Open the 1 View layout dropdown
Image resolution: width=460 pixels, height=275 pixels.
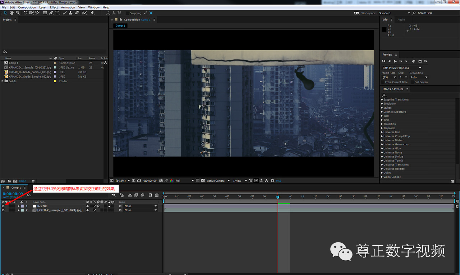click(x=240, y=181)
